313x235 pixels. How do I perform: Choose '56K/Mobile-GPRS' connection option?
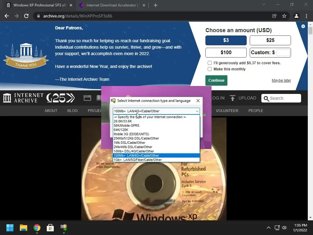(156, 125)
